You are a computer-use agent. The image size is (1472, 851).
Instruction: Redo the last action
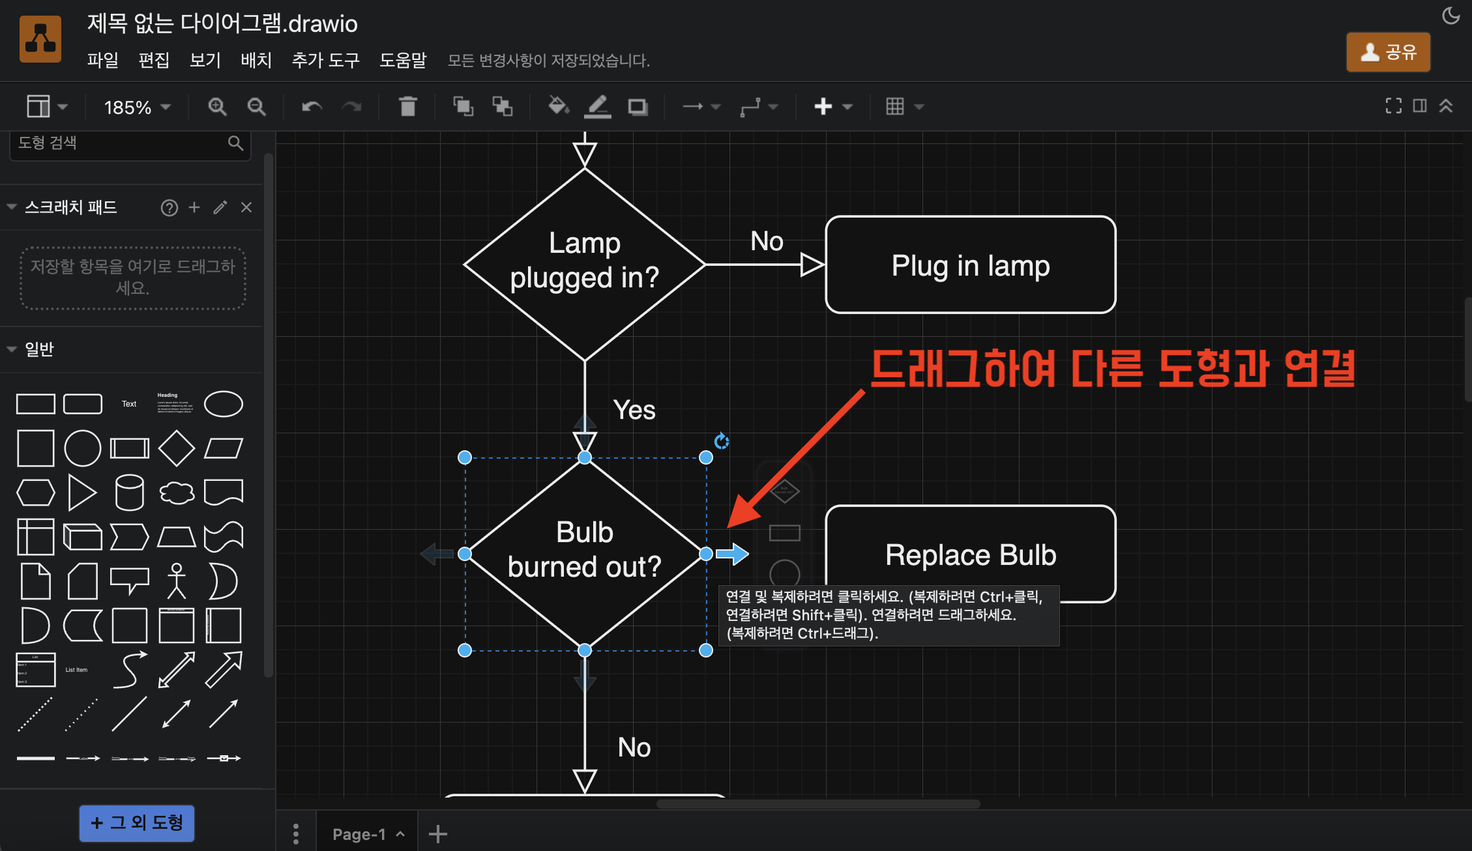click(352, 106)
